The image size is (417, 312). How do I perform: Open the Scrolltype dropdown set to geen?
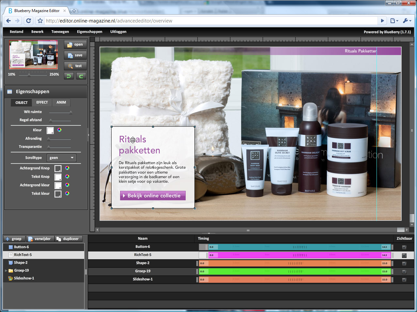61,158
